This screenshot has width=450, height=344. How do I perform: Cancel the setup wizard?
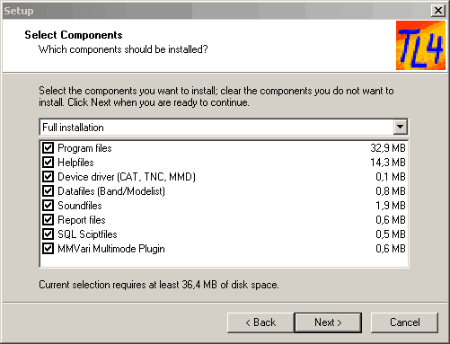click(404, 322)
